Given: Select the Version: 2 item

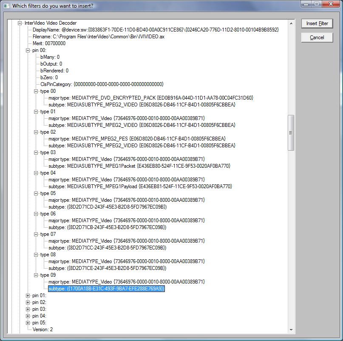Looking at the screenshot, I should (x=43, y=330).
